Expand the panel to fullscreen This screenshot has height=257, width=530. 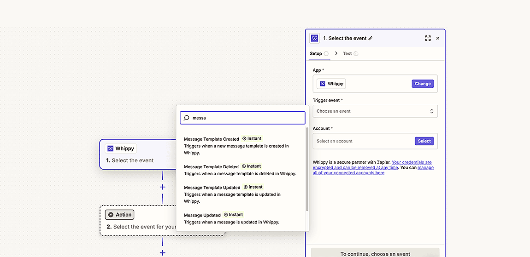pos(428,38)
